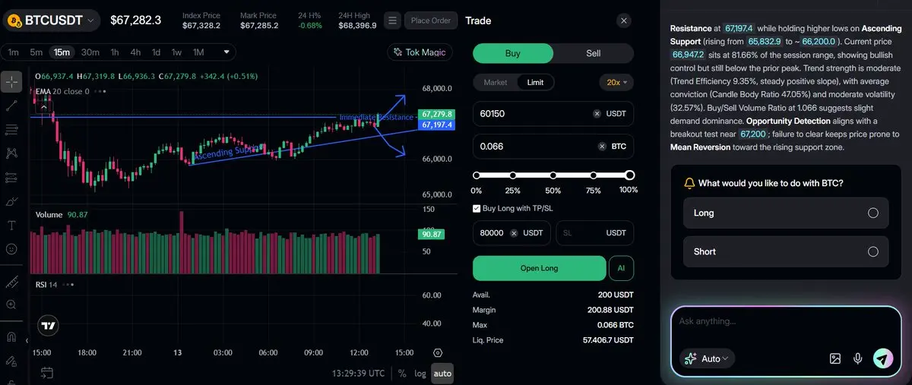Switch chart to 1M monthly timeframe
912x385 pixels.
tap(198, 52)
